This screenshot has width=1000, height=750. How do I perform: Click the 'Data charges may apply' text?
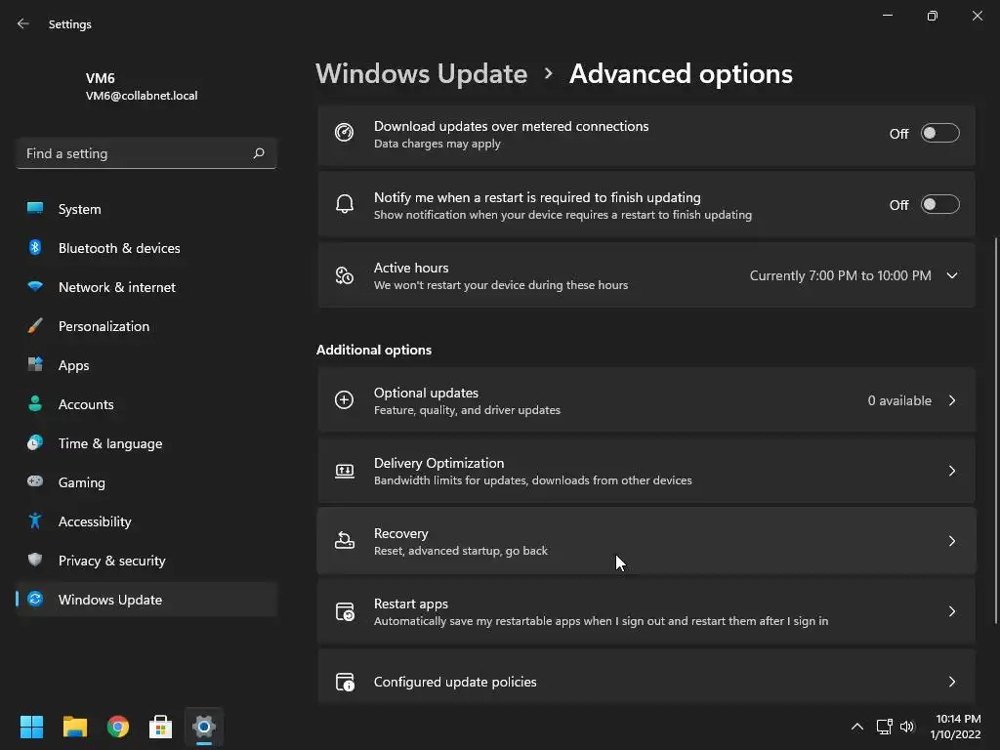pyautogui.click(x=437, y=144)
